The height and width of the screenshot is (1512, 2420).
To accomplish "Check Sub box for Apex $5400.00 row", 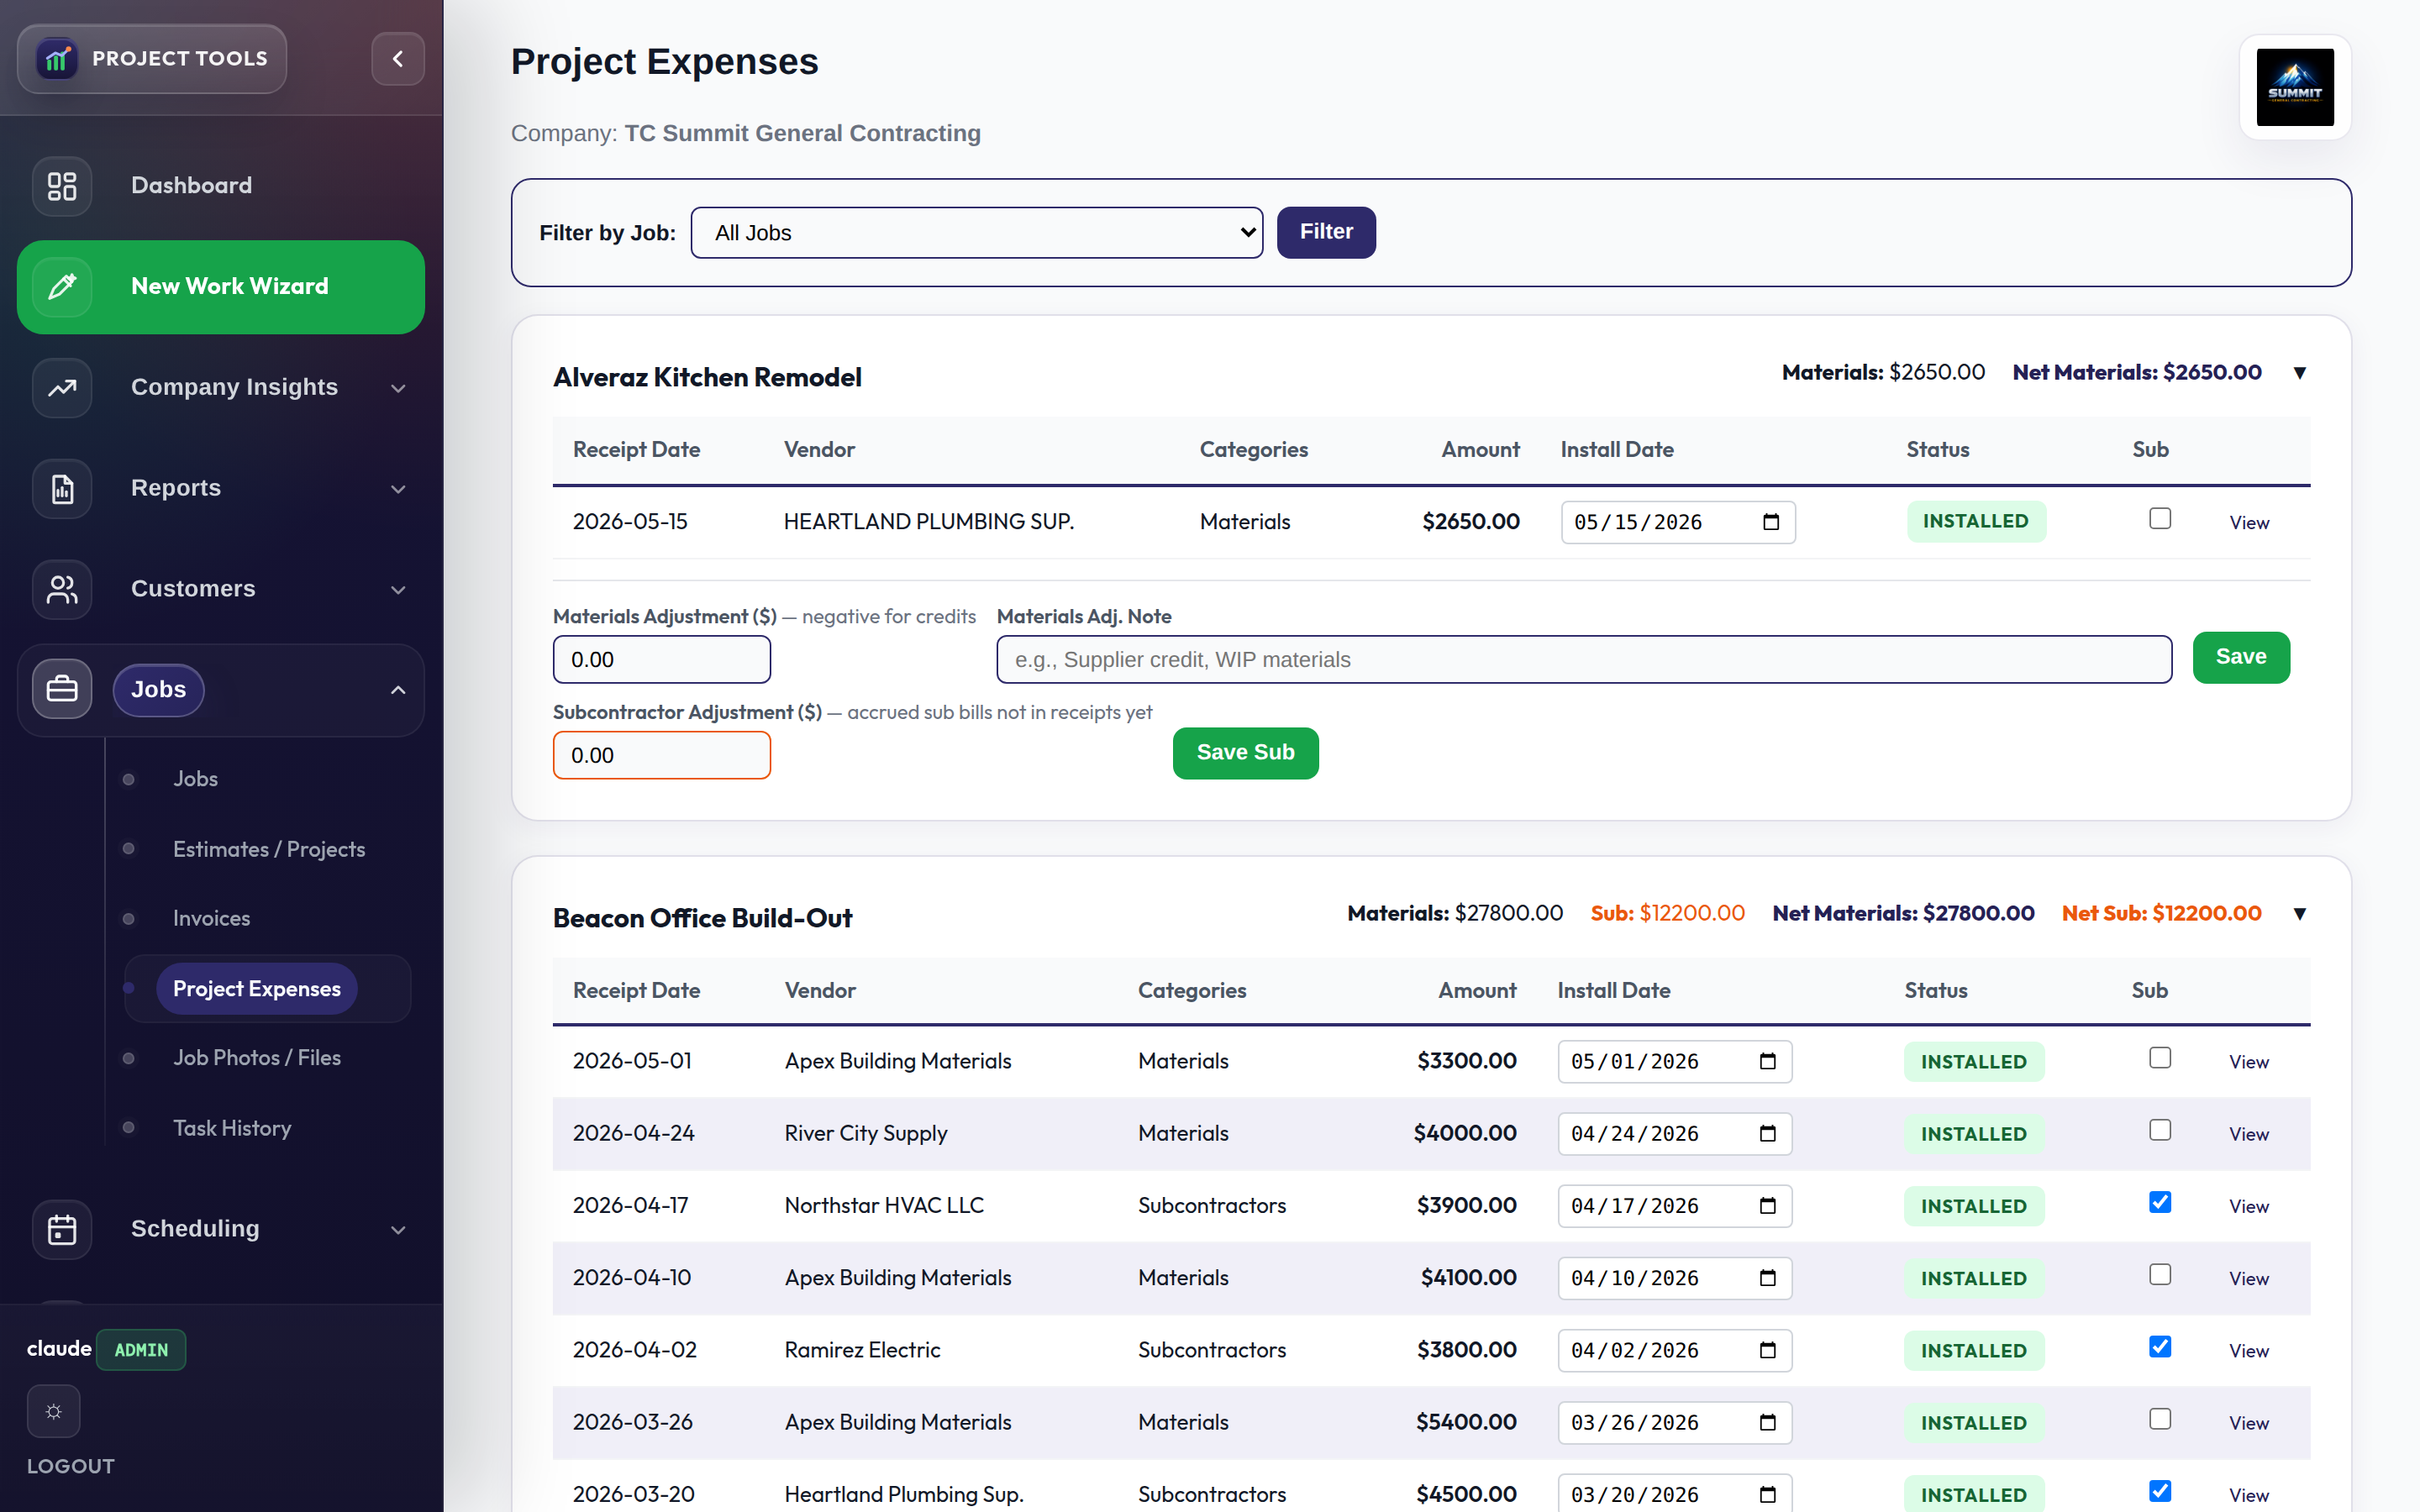I will [2160, 1419].
